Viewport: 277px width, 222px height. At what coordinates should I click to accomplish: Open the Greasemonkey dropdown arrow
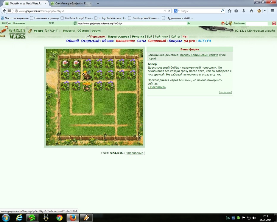(x=264, y=11)
